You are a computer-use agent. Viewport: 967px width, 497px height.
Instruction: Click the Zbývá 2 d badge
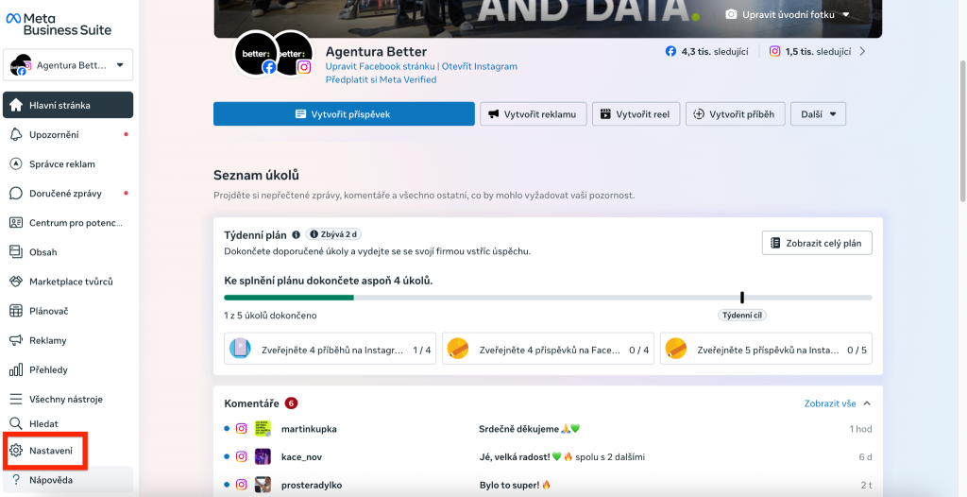[x=333, y=234]
